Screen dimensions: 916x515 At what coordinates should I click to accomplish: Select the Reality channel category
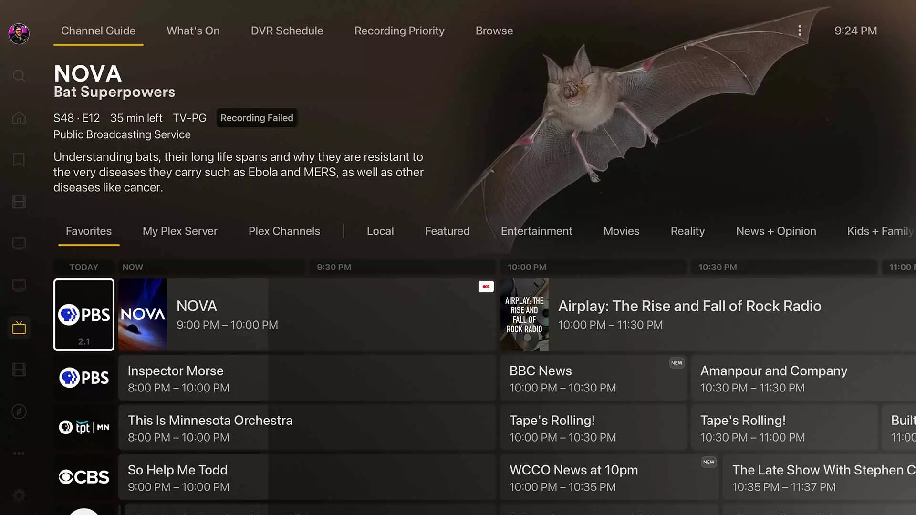687,231
